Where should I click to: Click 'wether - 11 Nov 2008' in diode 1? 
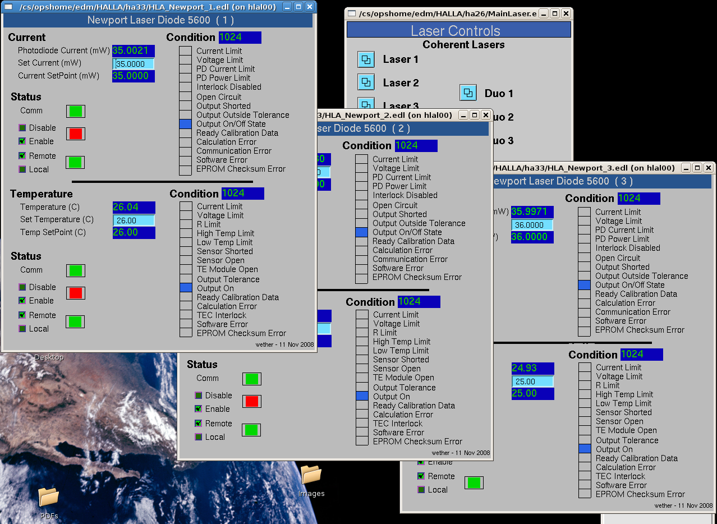[284, 344]
